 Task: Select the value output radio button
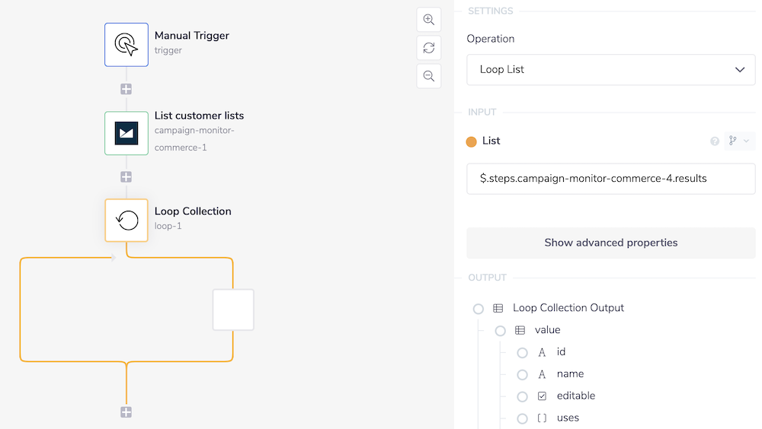[501, 331]
